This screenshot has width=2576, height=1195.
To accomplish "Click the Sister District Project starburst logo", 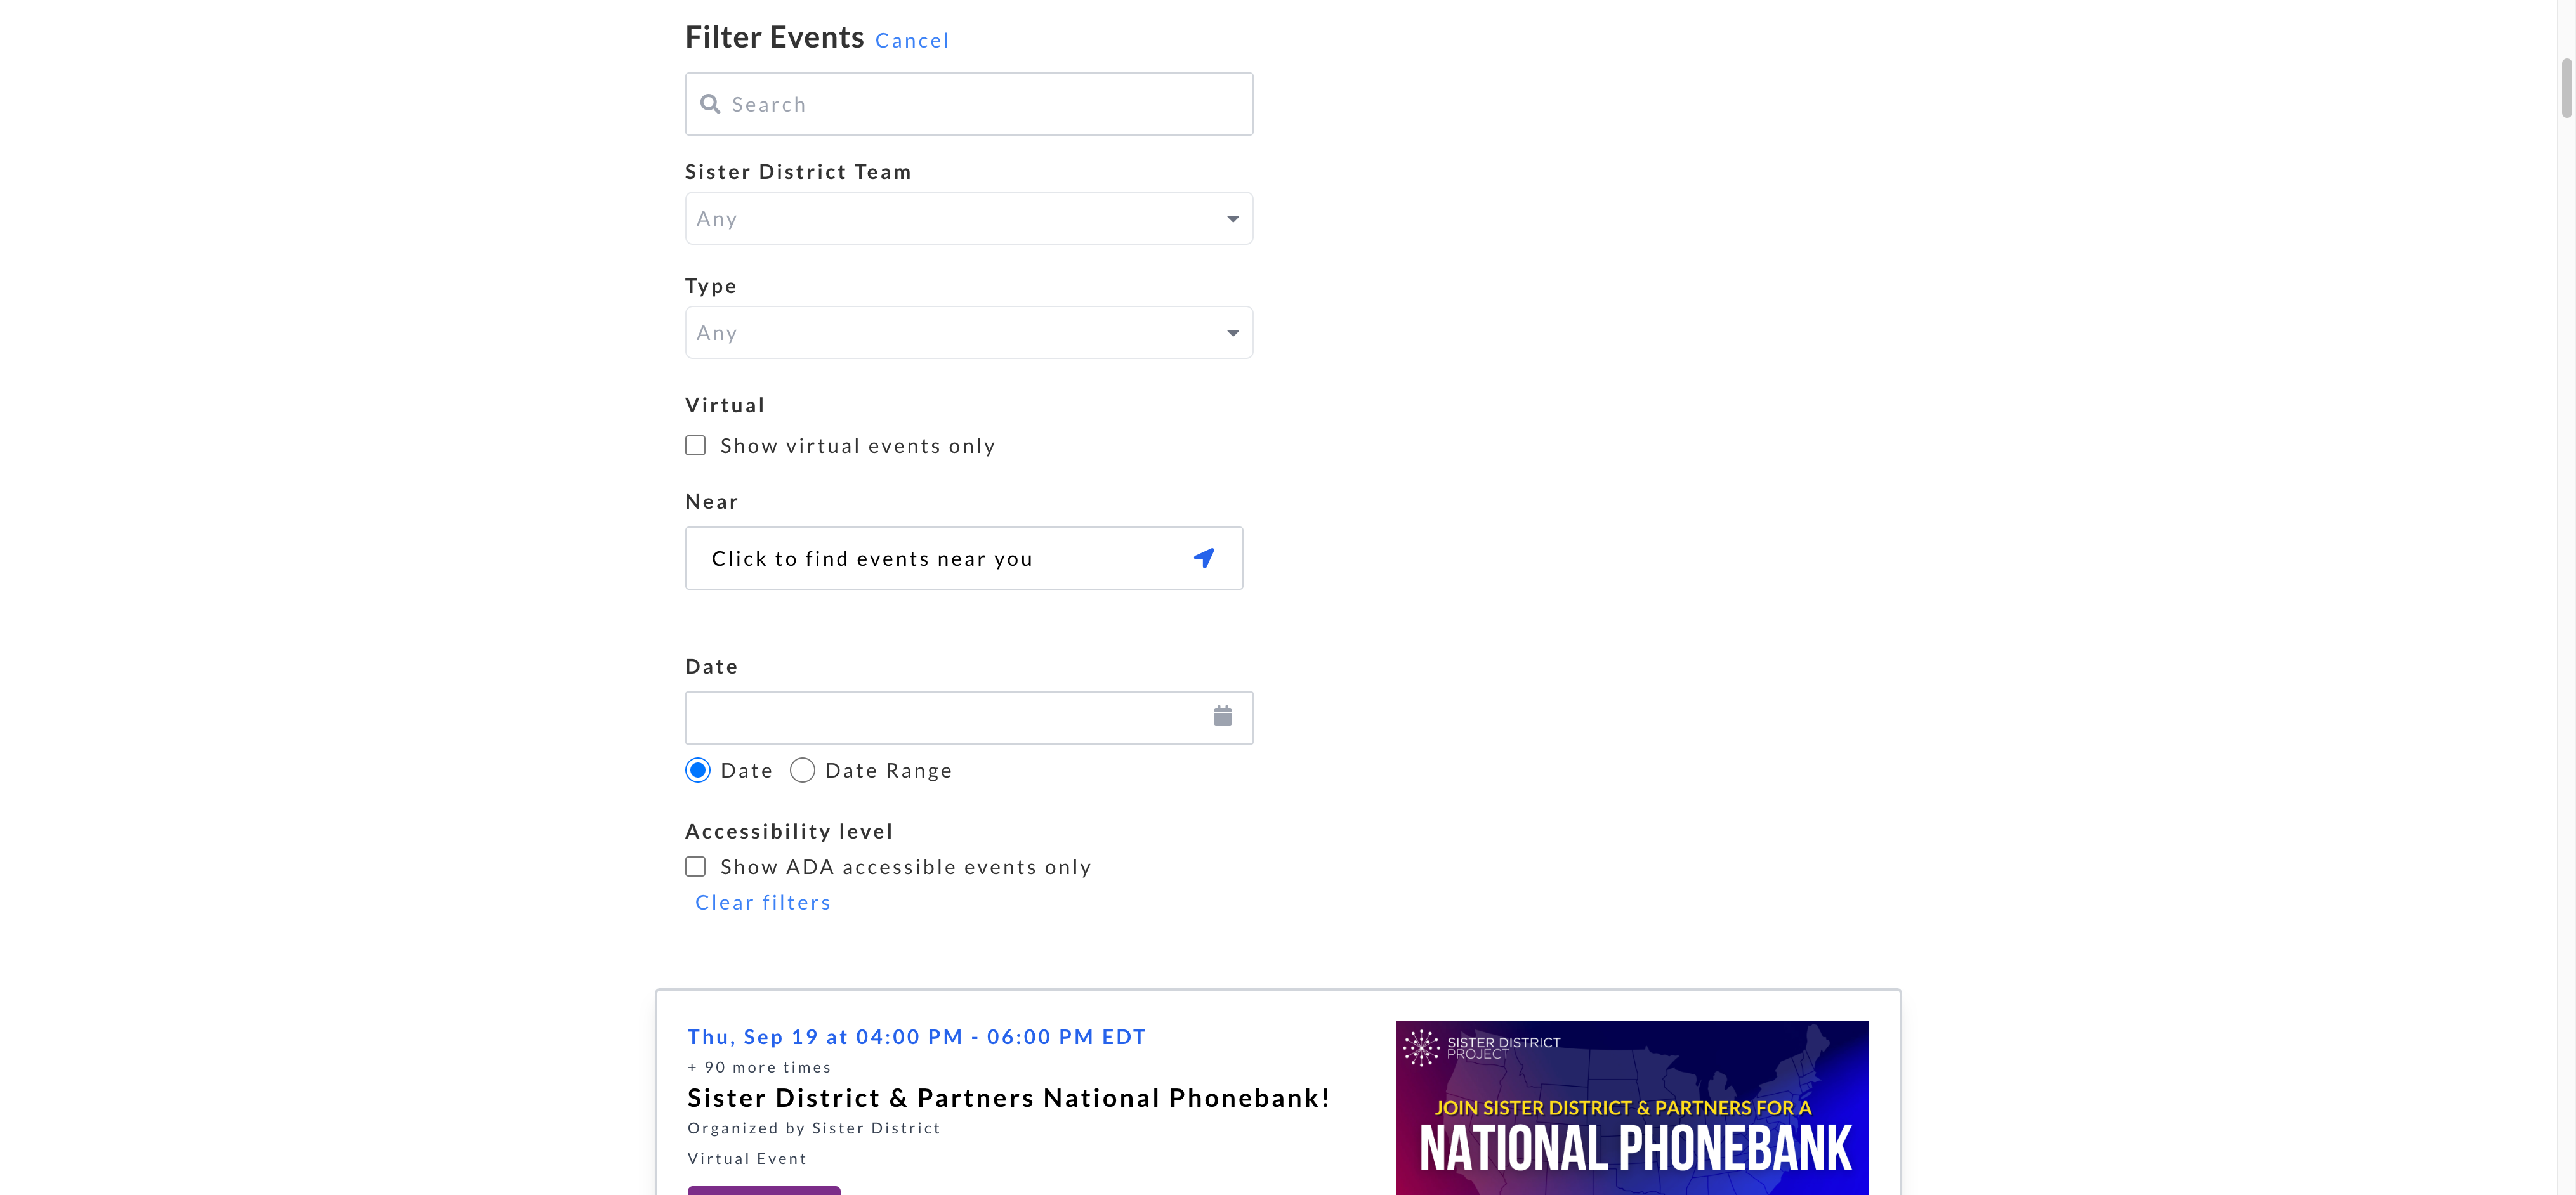I will tap(1421, 1048).
